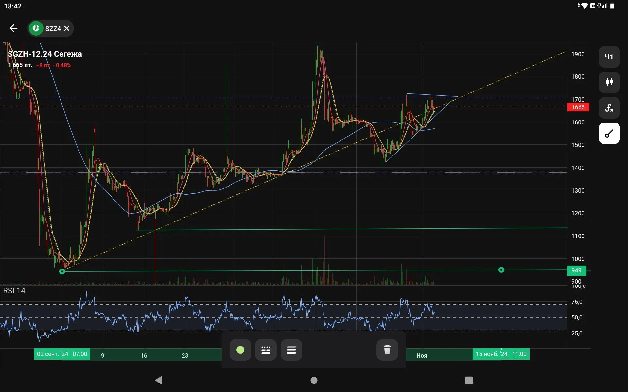Viewport: 628px width, 392px height.
Task: Click the 16 date label on time axis
Action: [144, 356]
